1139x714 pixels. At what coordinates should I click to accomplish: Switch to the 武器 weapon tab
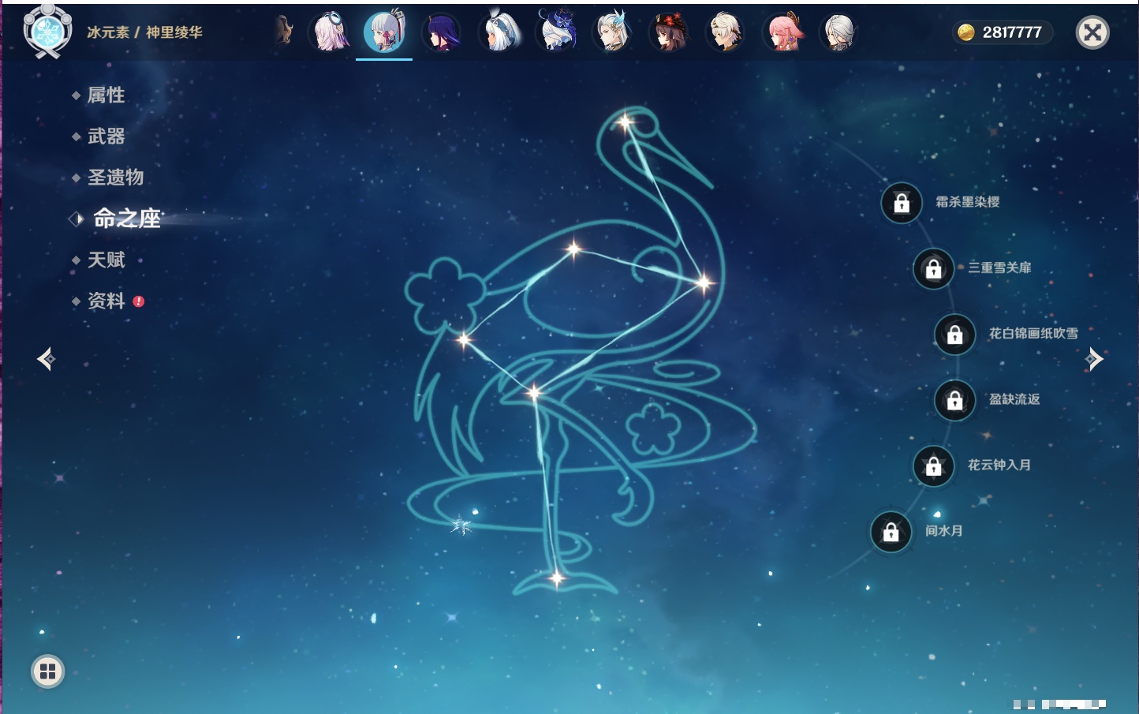(x=106, y=136)
